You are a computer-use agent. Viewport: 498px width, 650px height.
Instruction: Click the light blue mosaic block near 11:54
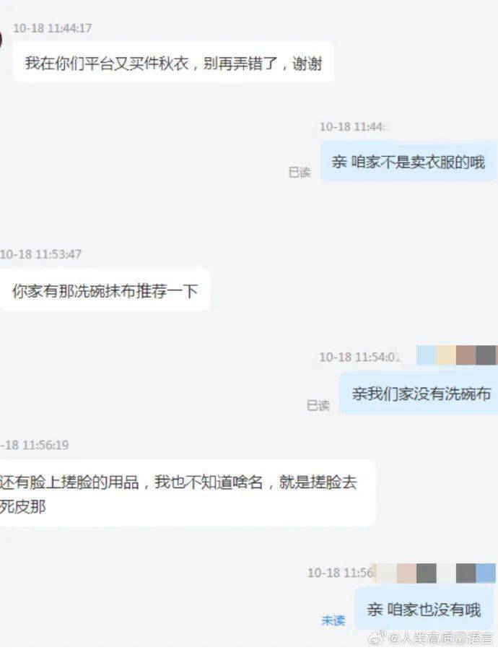pos(427,355)
